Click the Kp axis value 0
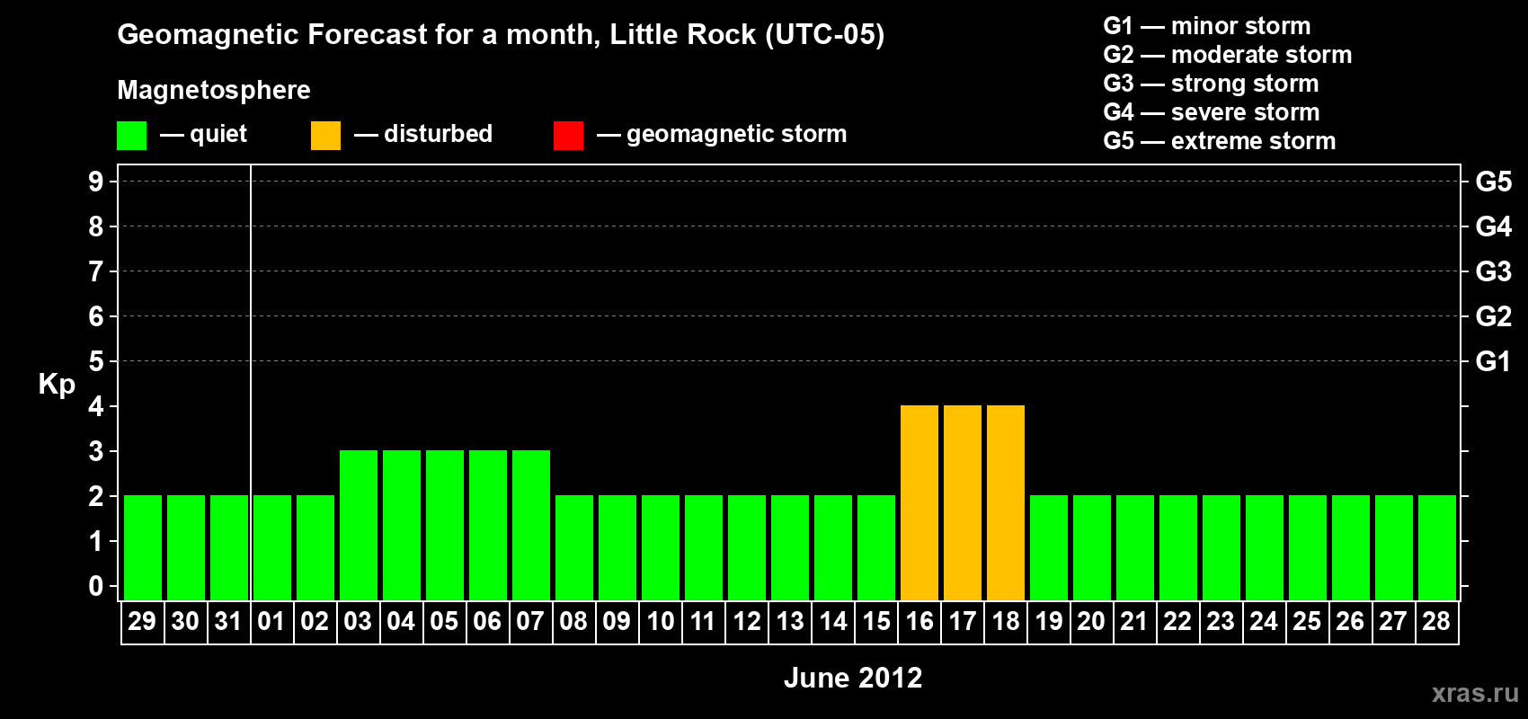 click(x=96, y=586)
